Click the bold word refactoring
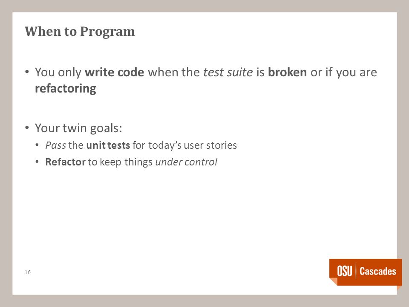 click(x=66, y=89)
